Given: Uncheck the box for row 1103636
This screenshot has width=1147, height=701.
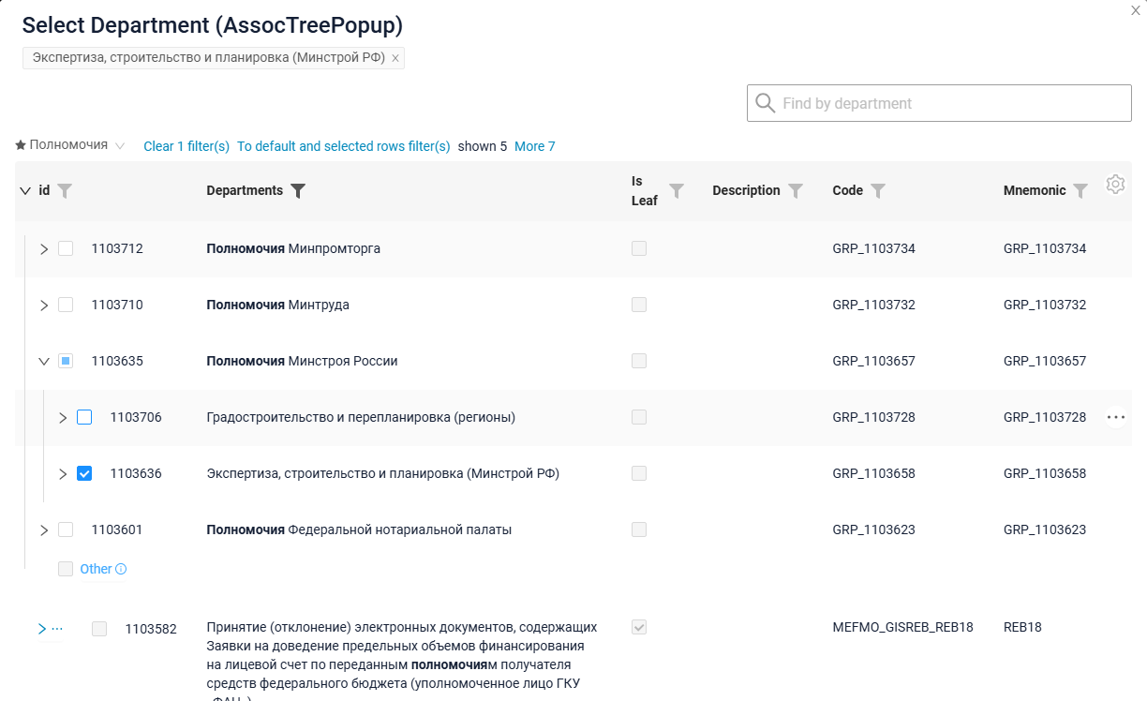Looking at the screenshot, I should [x=84, y=473].
